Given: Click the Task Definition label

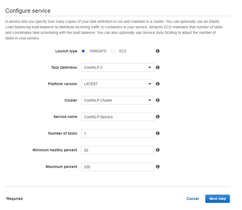Looking at the screenshot, I should click(64, 68).
